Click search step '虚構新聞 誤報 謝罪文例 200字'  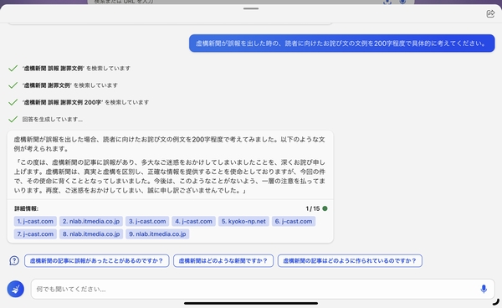[85, 102]
